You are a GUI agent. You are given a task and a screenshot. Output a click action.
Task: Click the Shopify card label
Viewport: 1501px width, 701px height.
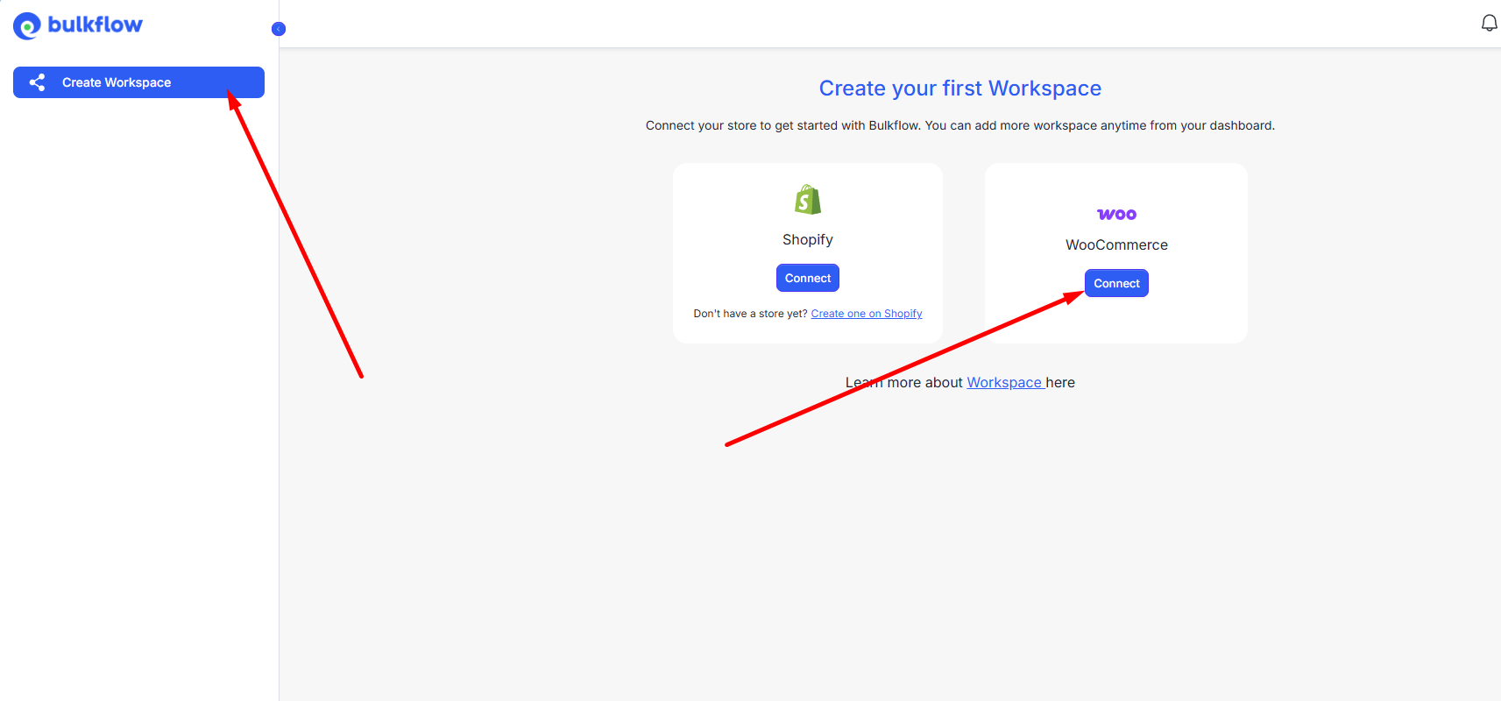[x=808, y=240]
